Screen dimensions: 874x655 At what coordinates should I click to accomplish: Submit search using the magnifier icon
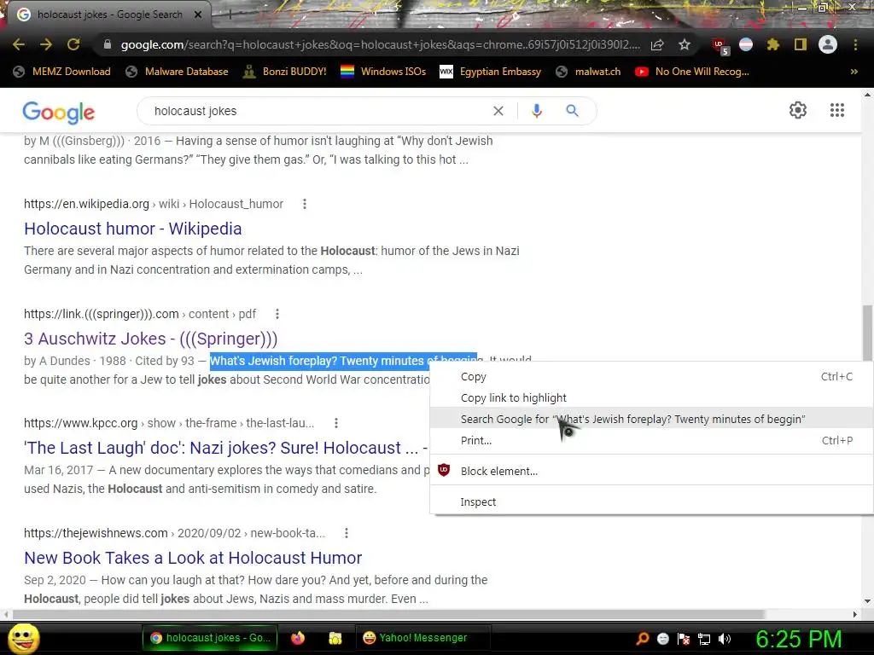(572, 111)
